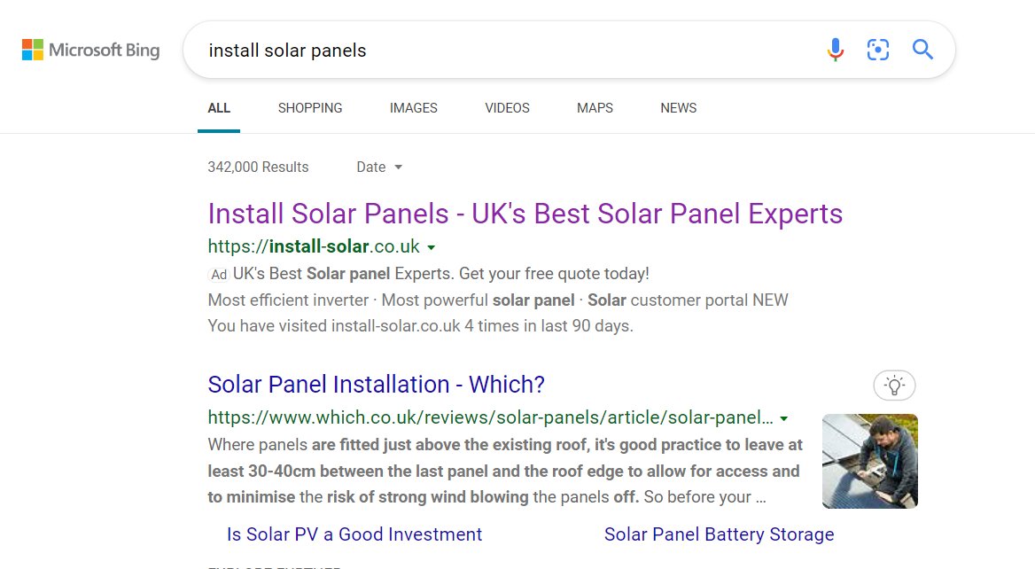Click the Which? snippet about panels fitted above roof
This screenshot has height=569, width=1035.
(x=505, y=471)
